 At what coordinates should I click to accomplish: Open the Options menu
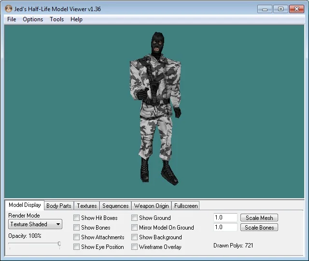(33, 19)
